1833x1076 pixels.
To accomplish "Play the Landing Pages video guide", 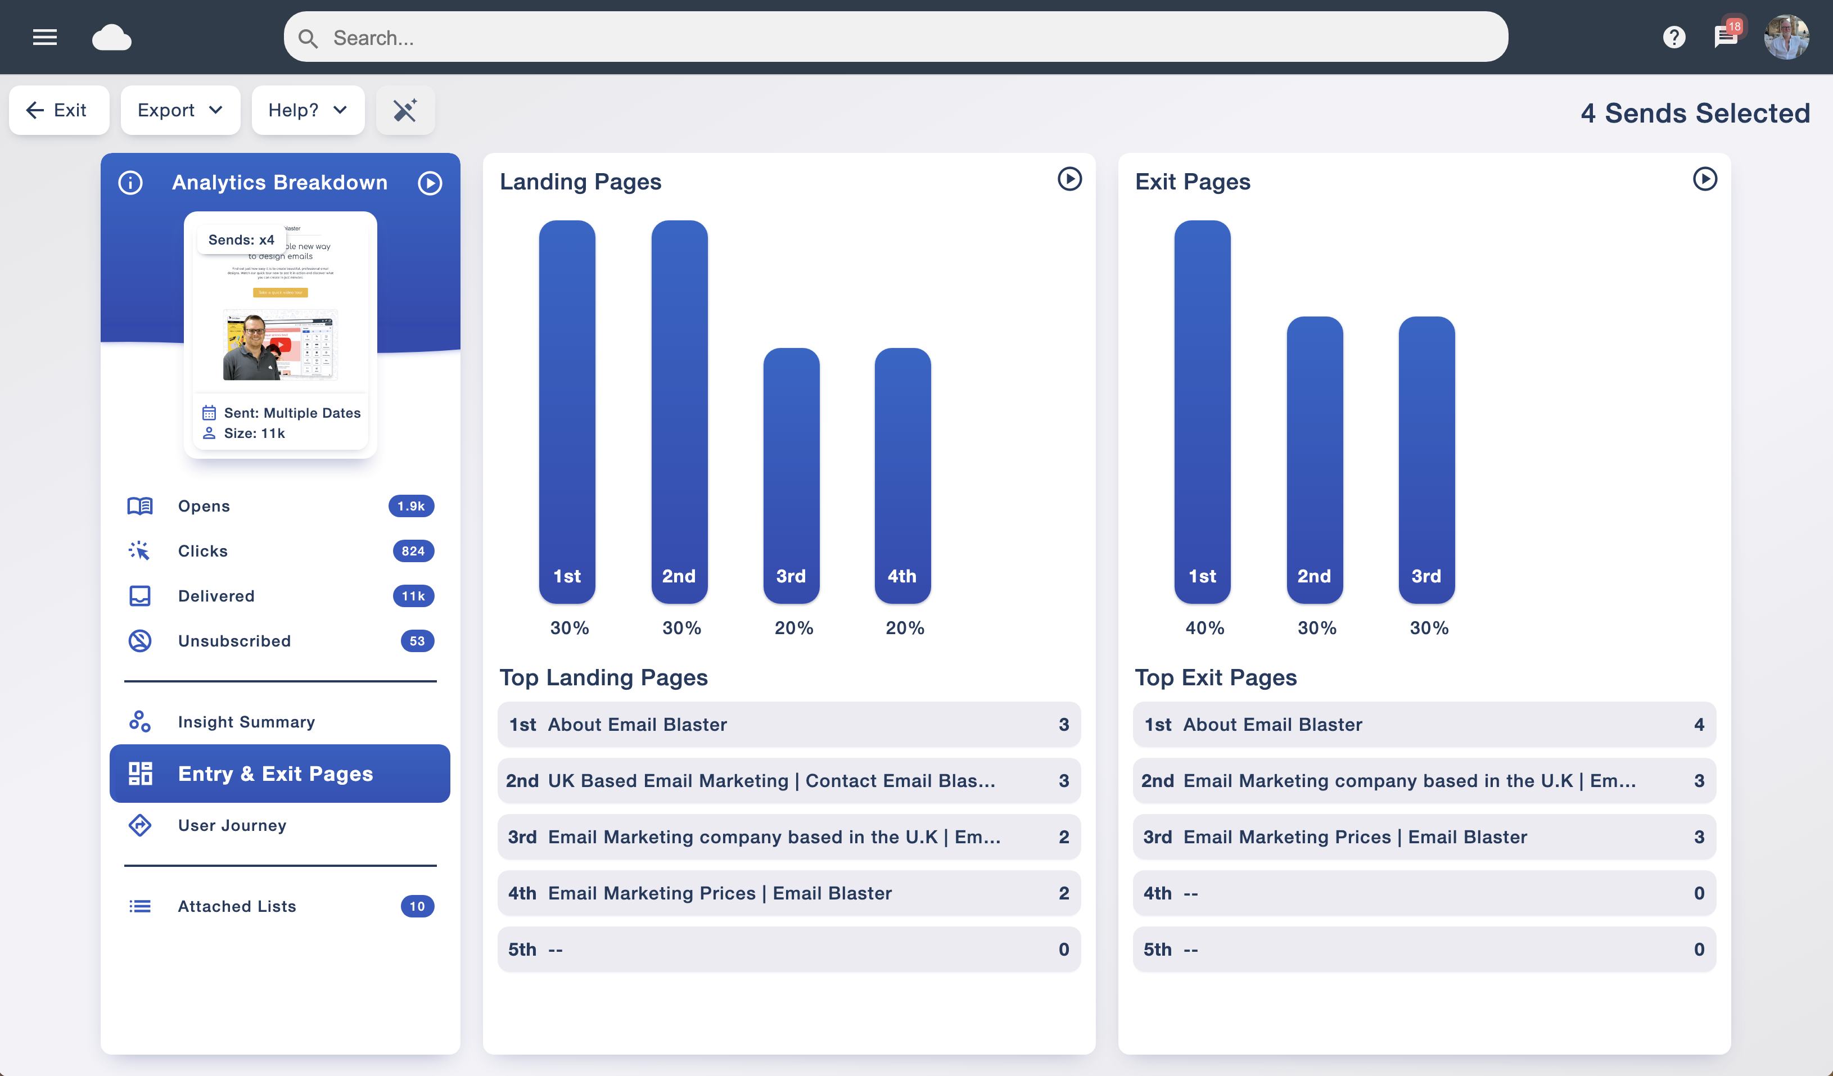I will tap(1069, 179).
